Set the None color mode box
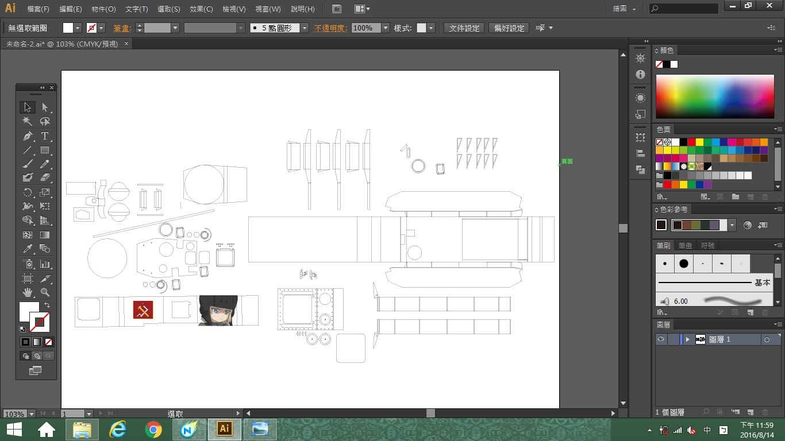Screen dimensions: 785x441 48,342
